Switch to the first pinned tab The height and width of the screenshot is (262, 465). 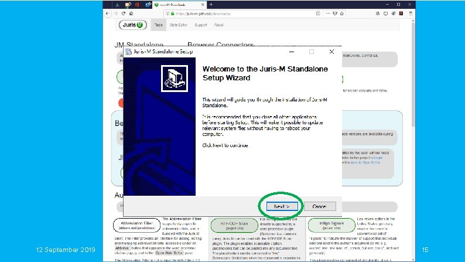click(x=118, y=5)
